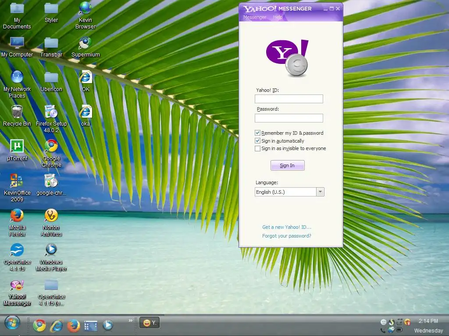Click the globe network icon in system tray

pyautogui.click(x=391, y=330)
